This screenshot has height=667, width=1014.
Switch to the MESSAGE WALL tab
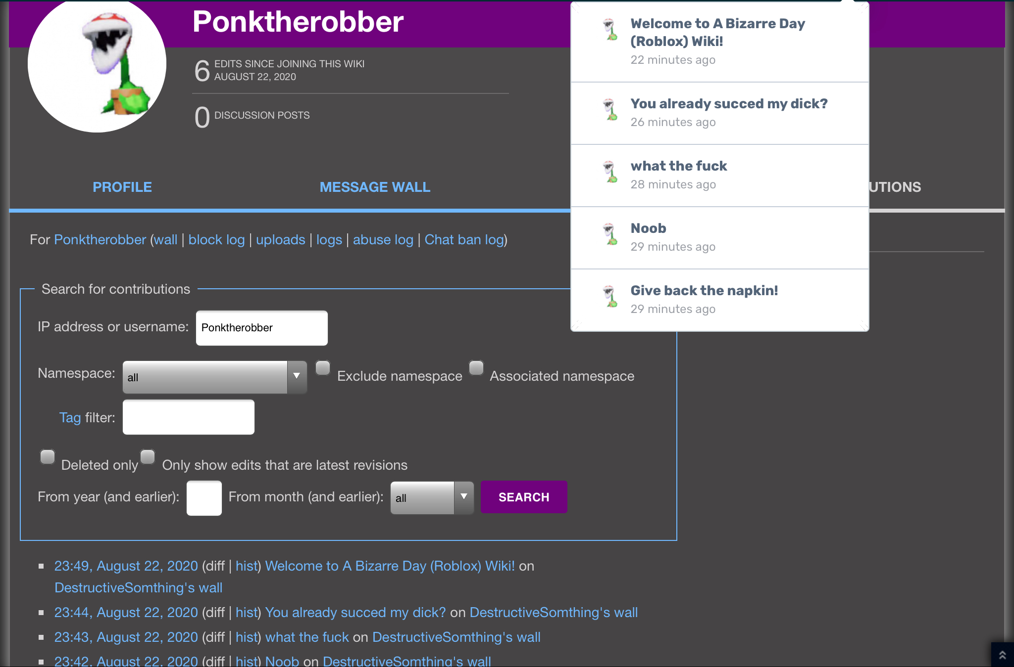point(375,187)
